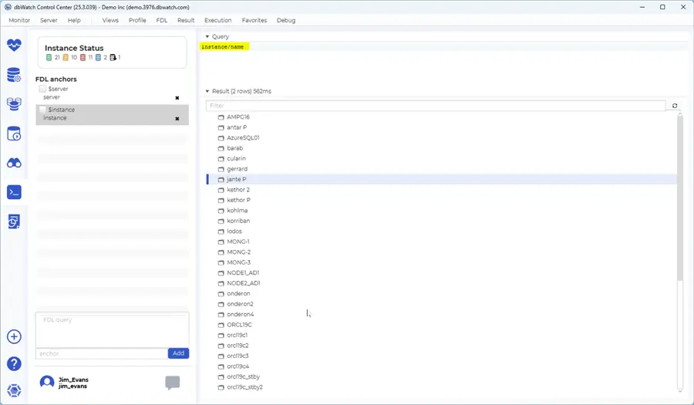This screenshot has width=694, height=405.
Task: Select the korriban row
Action: [x=442, y=221]
